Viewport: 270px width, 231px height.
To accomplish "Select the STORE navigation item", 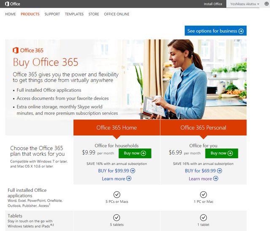I will tap(94, 14).
